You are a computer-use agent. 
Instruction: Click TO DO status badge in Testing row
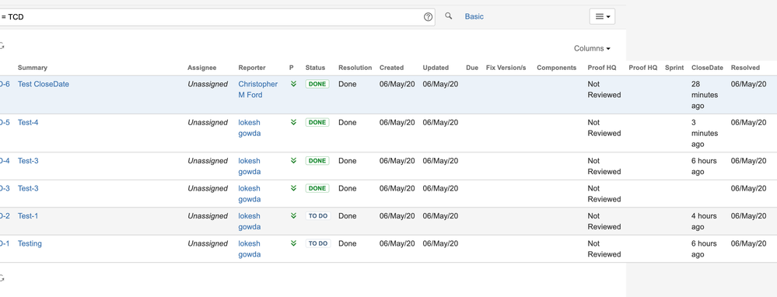pyautogui.click(x=317, y=243)
